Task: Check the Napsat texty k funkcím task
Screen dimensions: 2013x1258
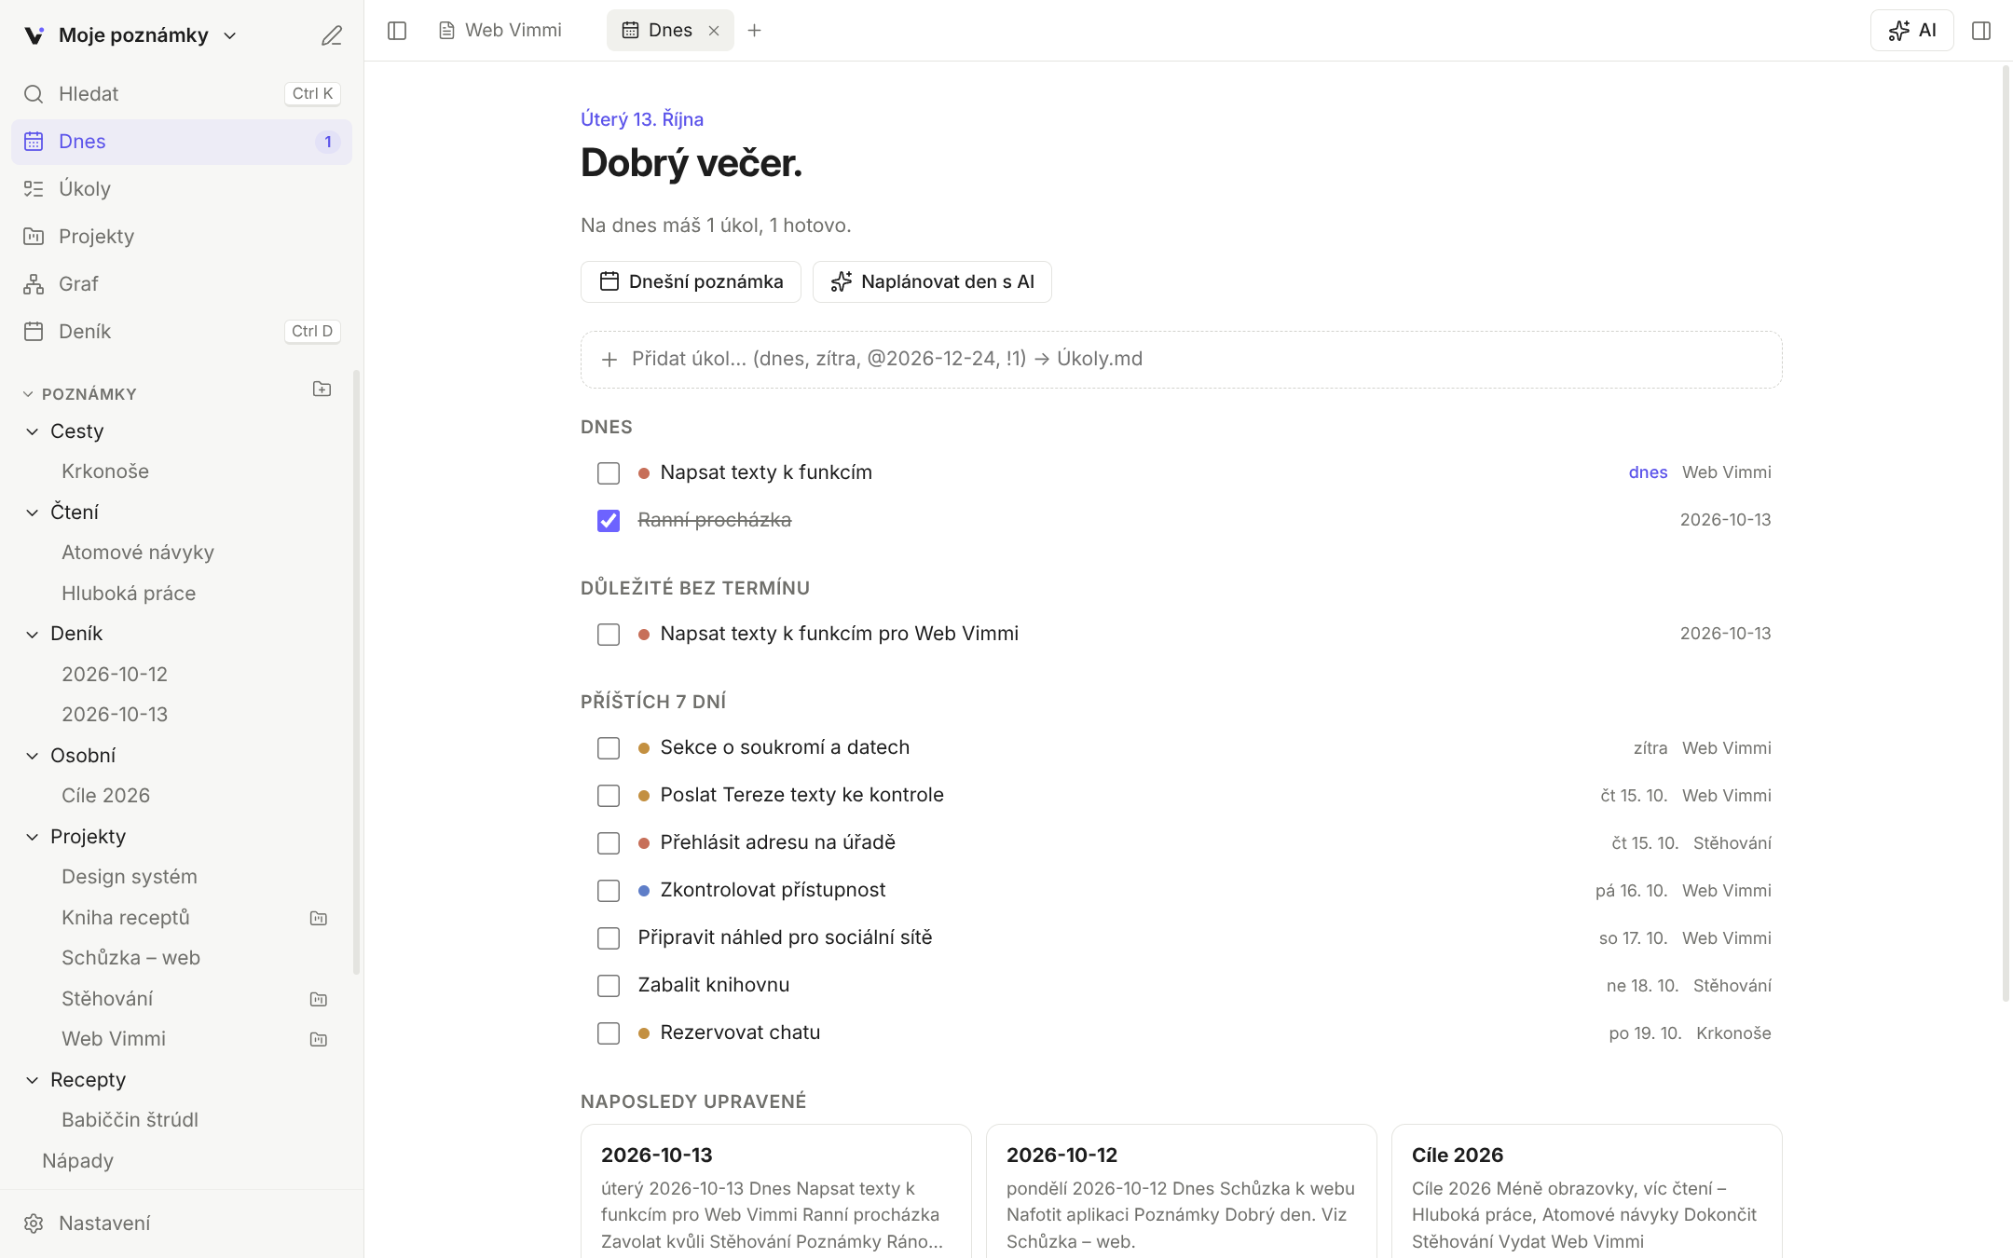Action: (609, 473)
